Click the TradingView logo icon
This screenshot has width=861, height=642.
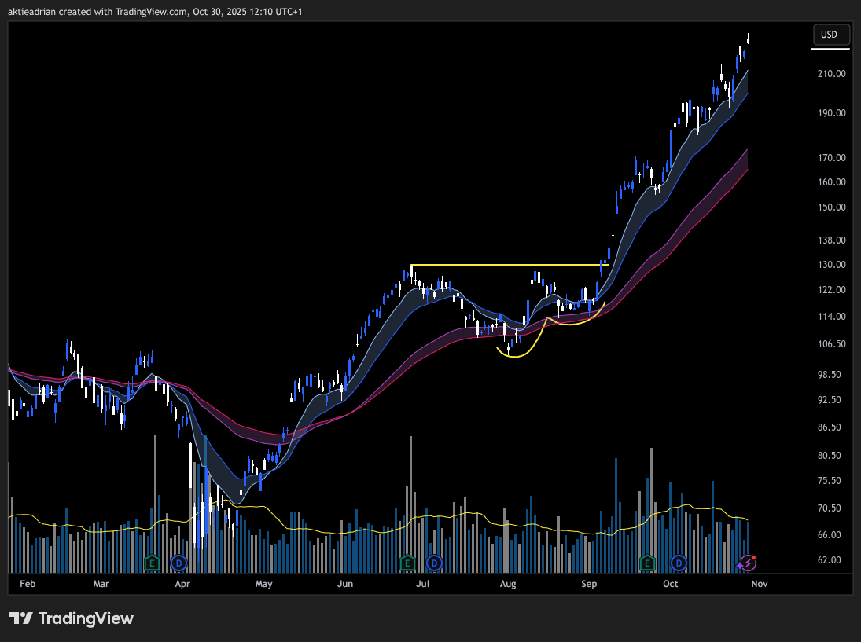(x=21, y=618)
